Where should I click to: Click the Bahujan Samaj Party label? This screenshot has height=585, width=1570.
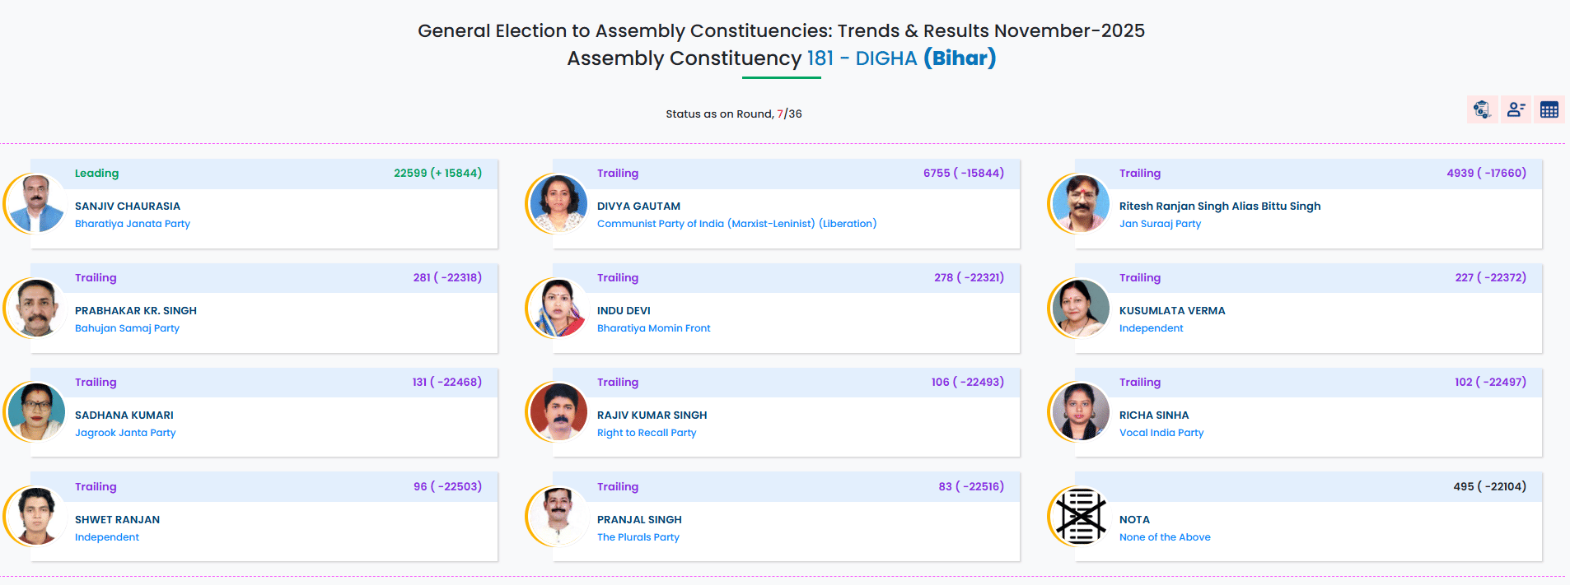click(127, 328)
